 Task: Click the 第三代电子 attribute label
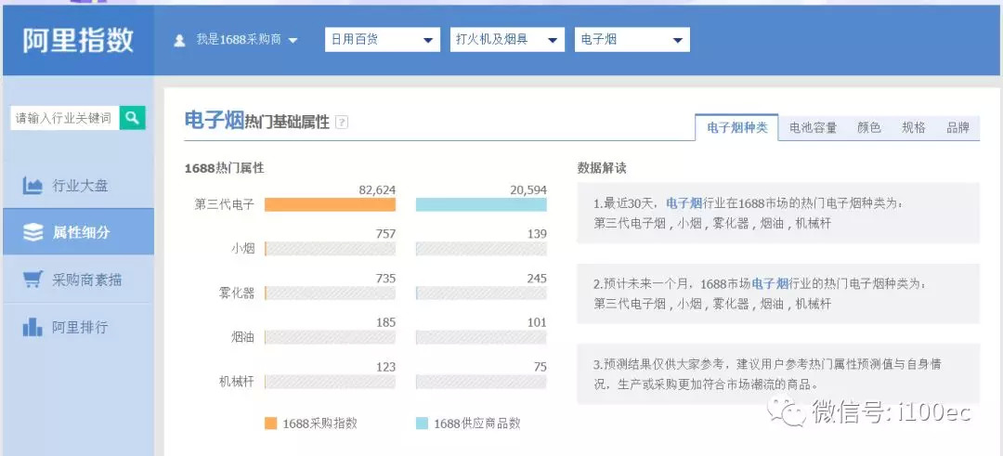point(225,204)
